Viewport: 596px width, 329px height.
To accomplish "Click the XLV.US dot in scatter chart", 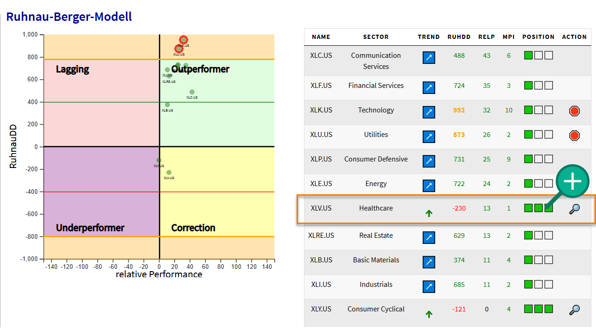I will click(x=169, y=173).
